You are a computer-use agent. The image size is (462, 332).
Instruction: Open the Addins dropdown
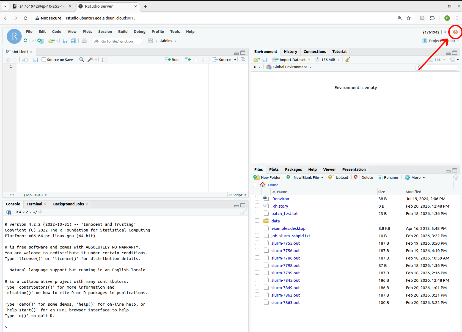point(168,41)
